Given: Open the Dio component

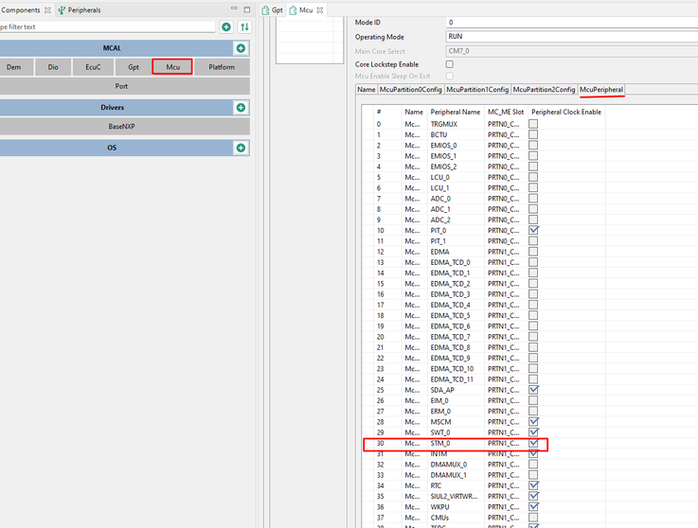Looking at the screenshot, I should click(53, 67).
